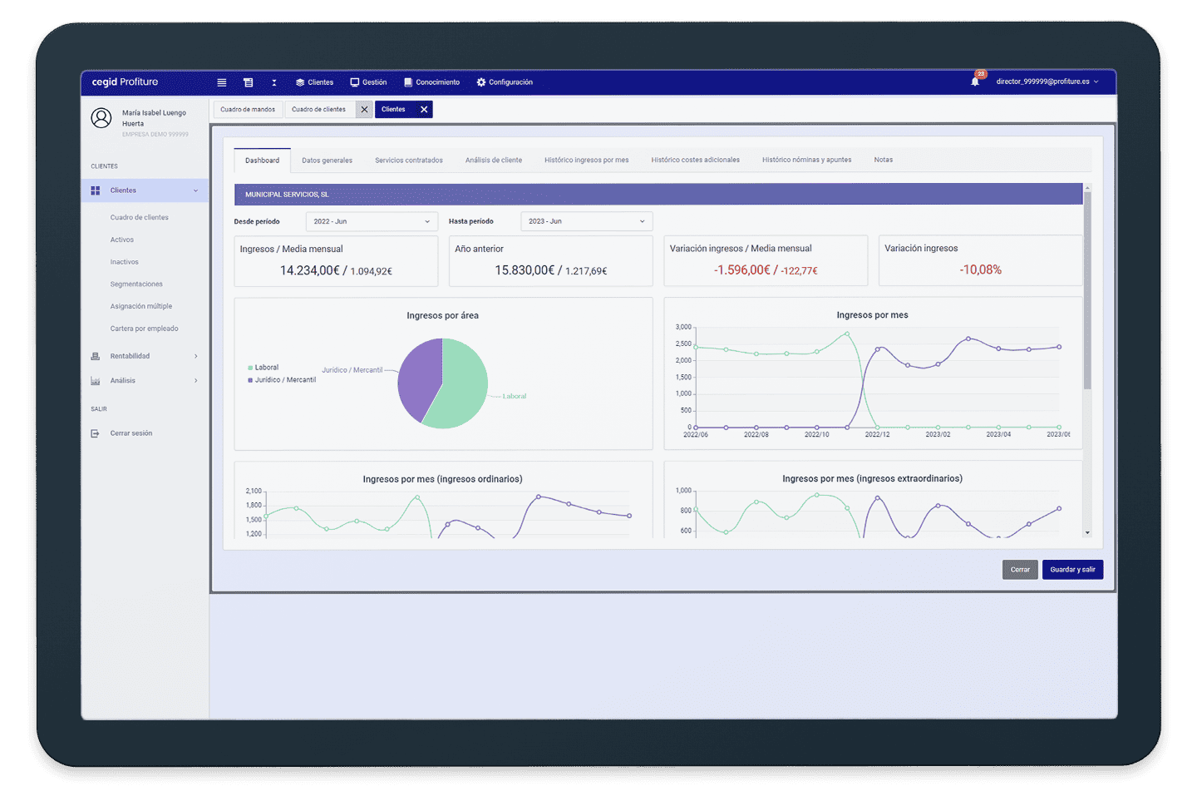The image size is (1197, 791).
Task: Open the Hasta periodo dropdown
Action: [586, 221]
